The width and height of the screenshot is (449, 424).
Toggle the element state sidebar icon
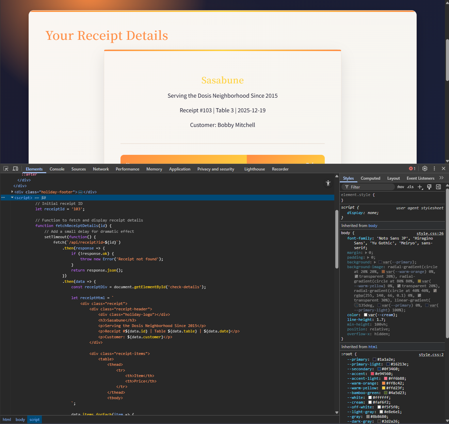pyautogui.click(x=438, y=187)
